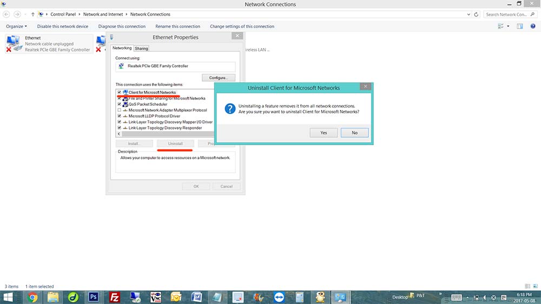Select Microsoft LLDP Protocol Driver item text

[154, 116]
